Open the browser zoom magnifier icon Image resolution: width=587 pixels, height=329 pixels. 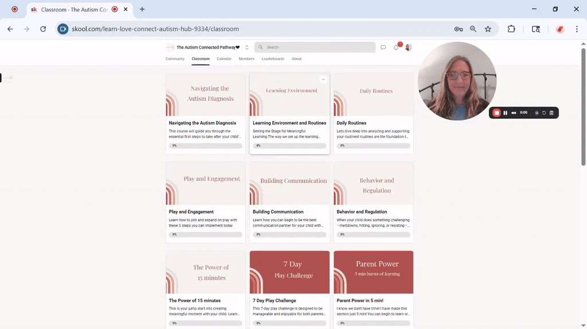(473, 29)
